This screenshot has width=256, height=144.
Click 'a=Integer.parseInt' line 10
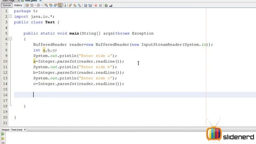(55, 61)
